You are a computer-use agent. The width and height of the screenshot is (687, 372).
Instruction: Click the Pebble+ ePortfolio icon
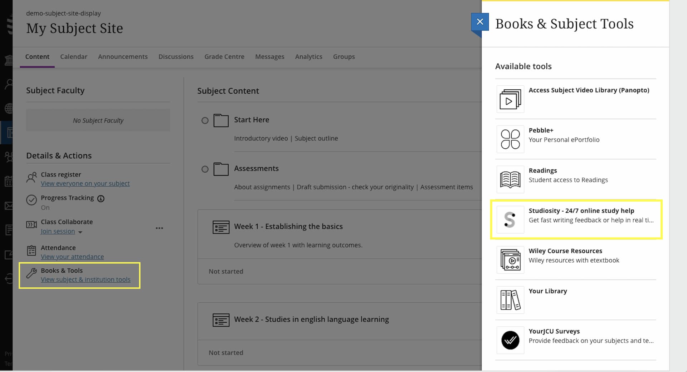tap(510, 139)
